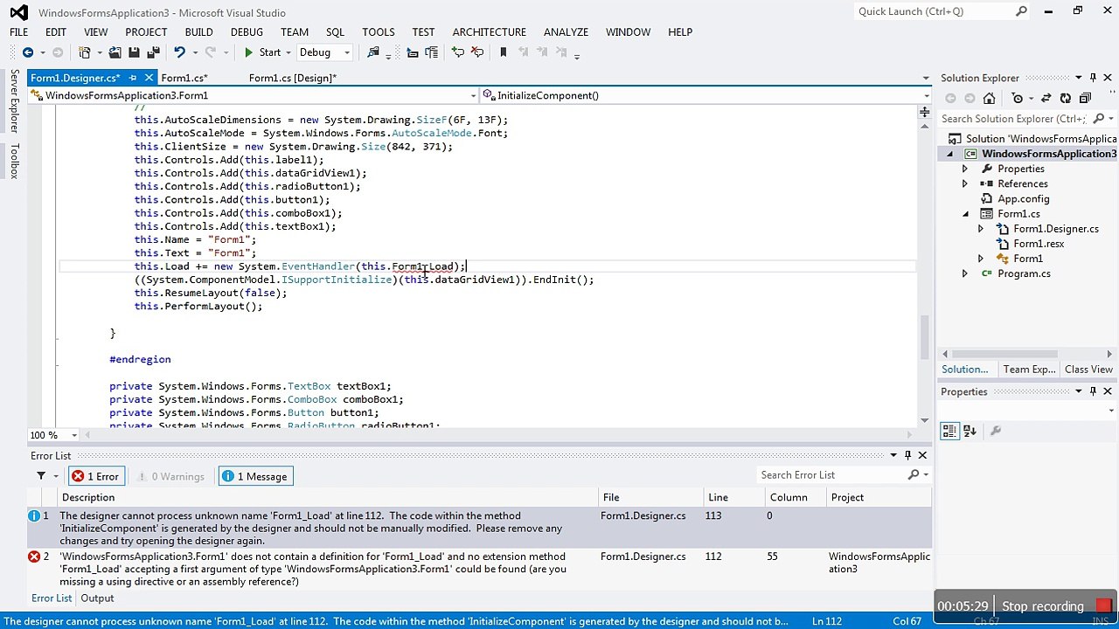Open the FILE menu
The height and width of the screenshot is (629, 1119).
click(18, 31)
